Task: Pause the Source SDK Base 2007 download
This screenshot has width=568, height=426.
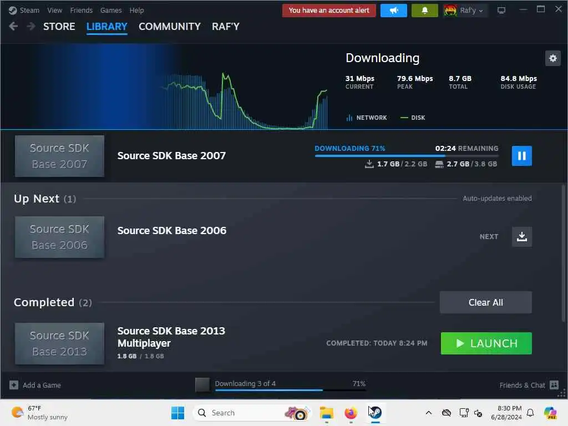Action: coord(521,156)
